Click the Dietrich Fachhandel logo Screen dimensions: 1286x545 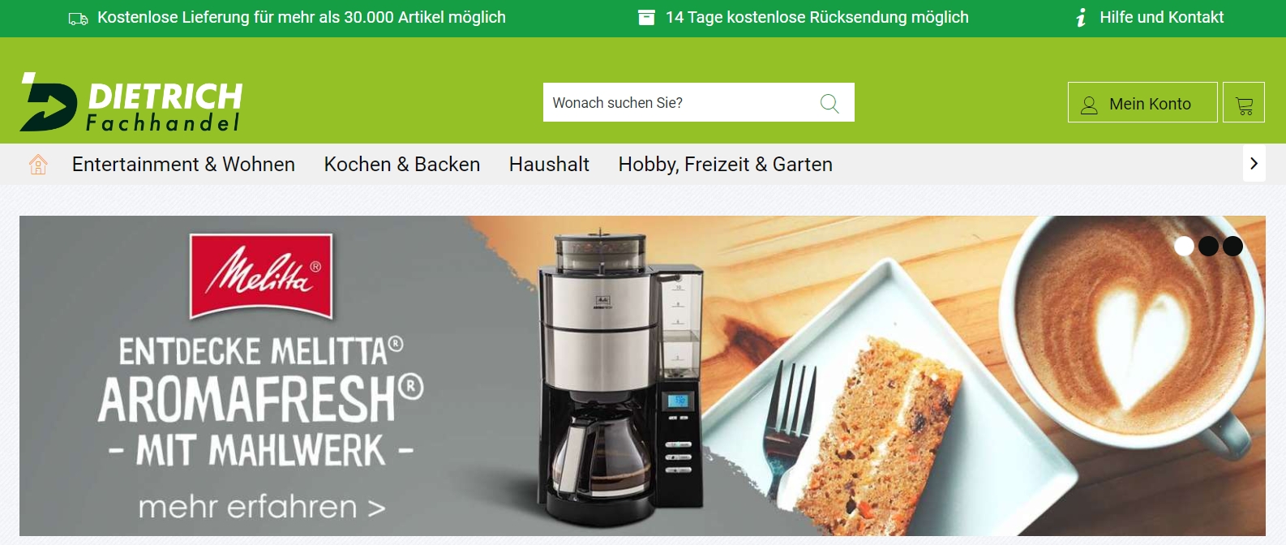point(131,102)
